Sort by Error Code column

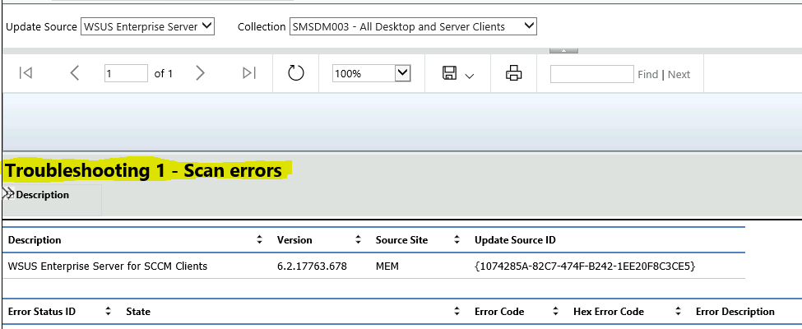555,312
